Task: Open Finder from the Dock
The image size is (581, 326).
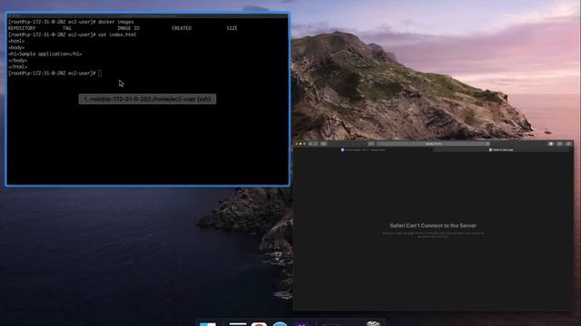Action: coord(208,324)
